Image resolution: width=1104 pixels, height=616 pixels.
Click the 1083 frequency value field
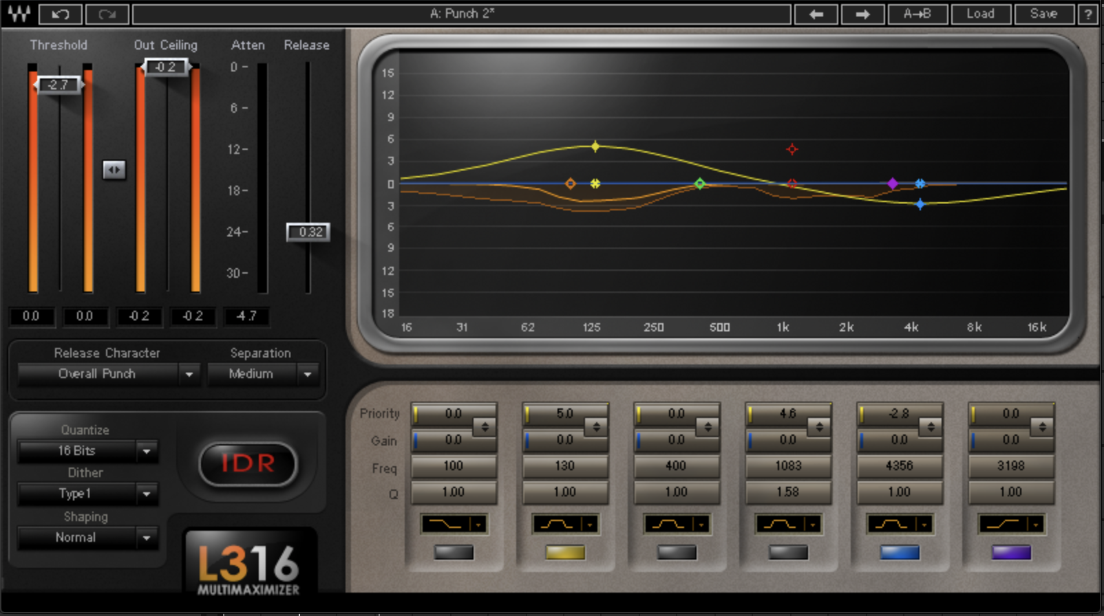click(x=788, y=466)
